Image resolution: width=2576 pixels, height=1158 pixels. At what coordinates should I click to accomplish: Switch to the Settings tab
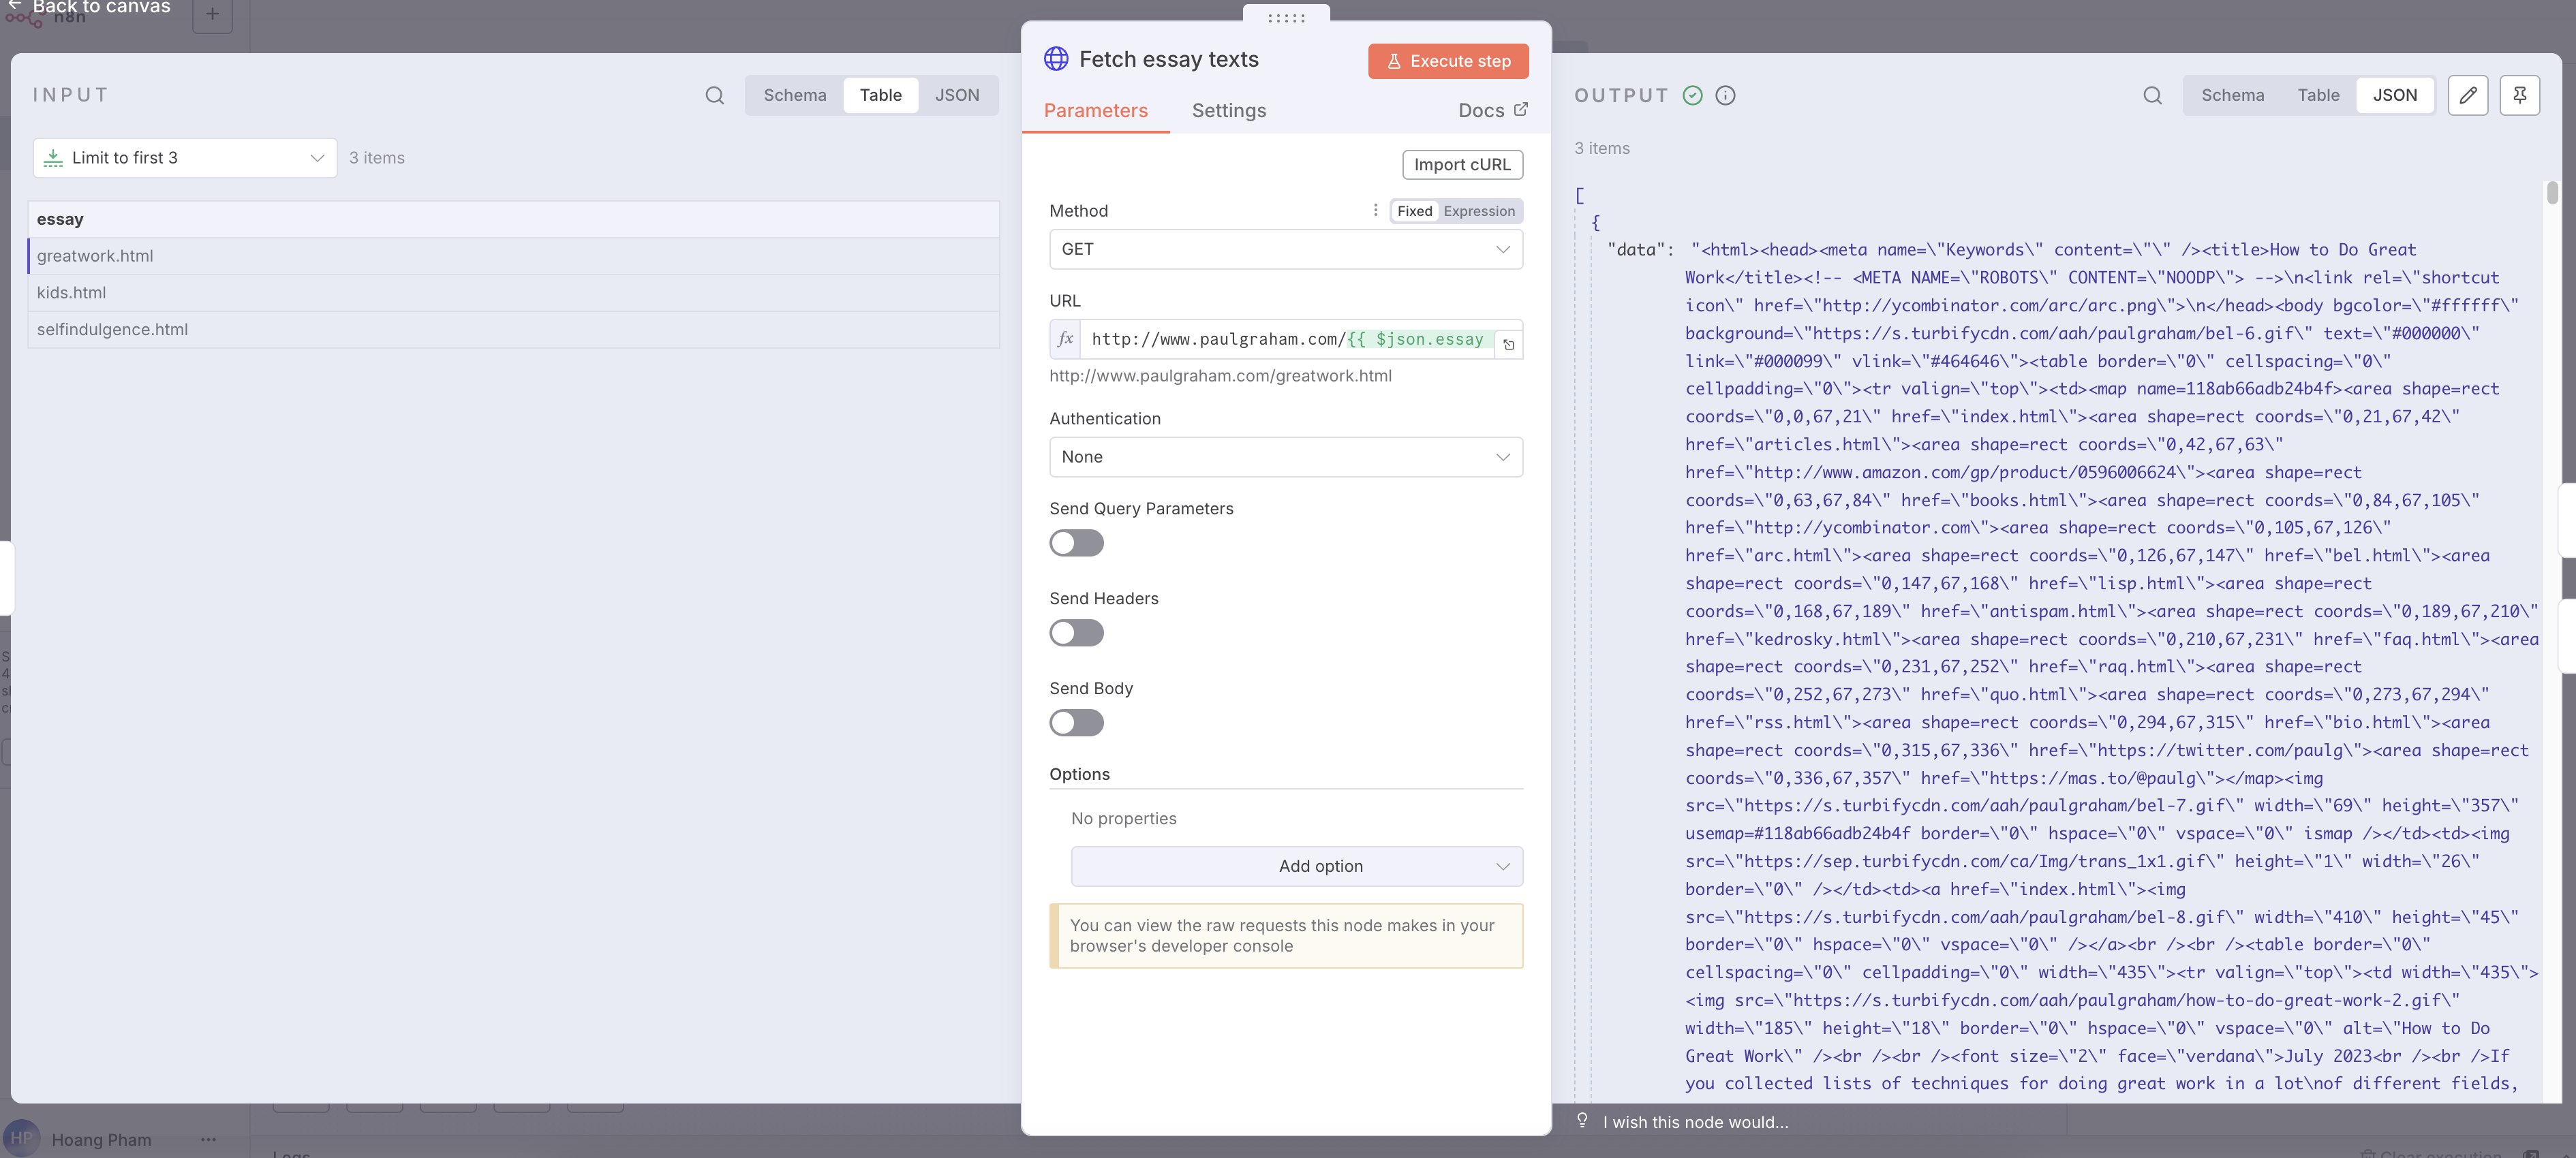(1229, 111)
